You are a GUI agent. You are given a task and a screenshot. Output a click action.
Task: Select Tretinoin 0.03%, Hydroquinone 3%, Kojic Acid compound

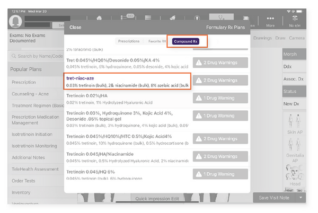click(x=127, y=119)
